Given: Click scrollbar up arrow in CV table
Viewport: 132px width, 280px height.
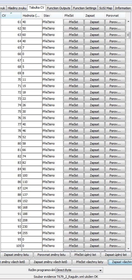Looking at the screenshot, I should (128, 22).
